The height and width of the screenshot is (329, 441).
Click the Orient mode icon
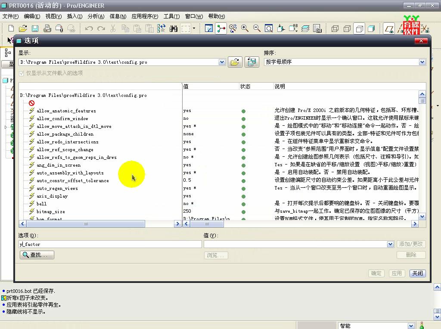click(x=233, y=28)
